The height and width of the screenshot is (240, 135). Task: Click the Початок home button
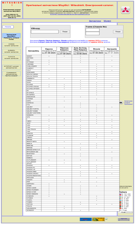point(8,27)
